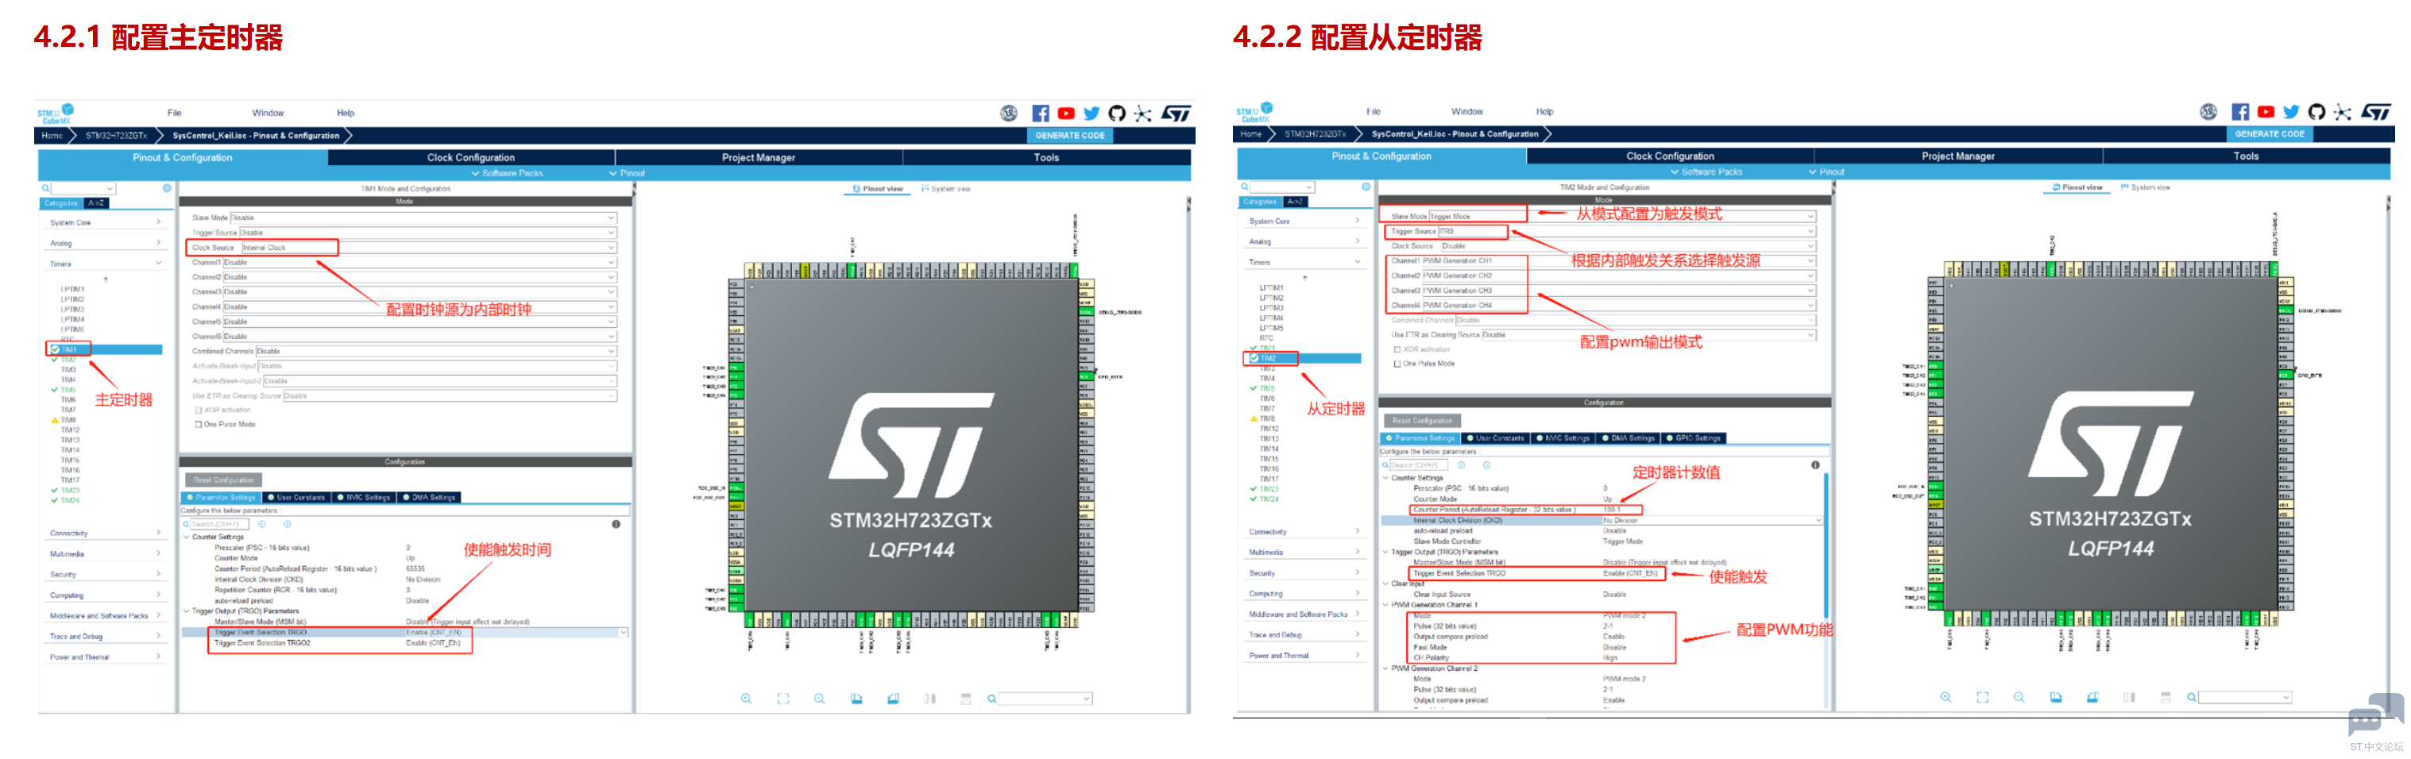Open Slave Mode dropdown showing Trigger Mode
The height and width of the screenshot is (759, 2411).
coord(1622,216)
